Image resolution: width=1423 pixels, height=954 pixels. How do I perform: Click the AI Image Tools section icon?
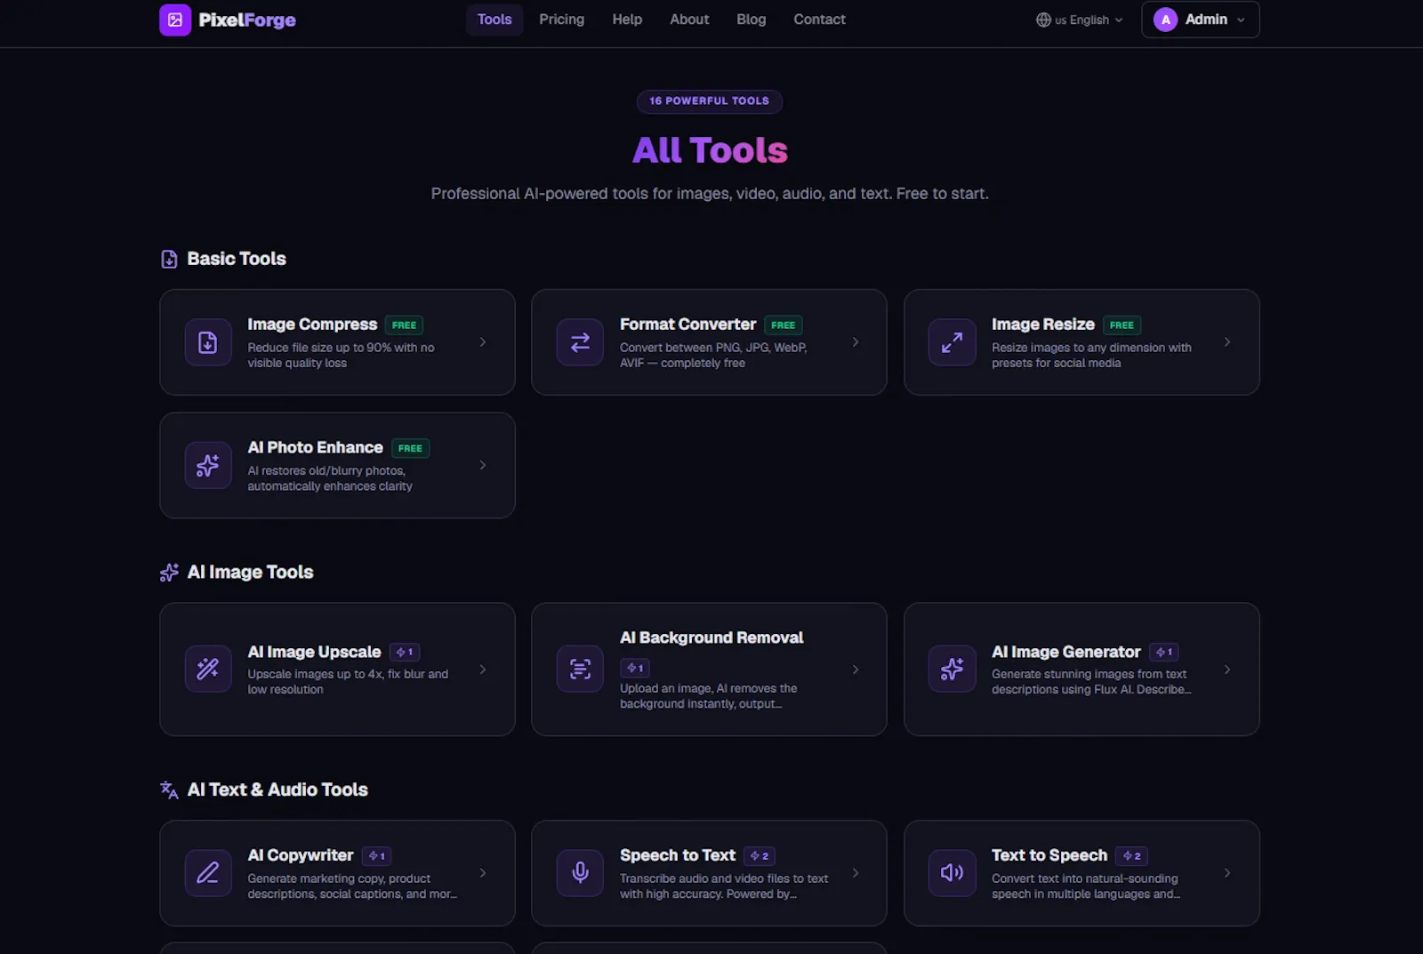[169, 573]
